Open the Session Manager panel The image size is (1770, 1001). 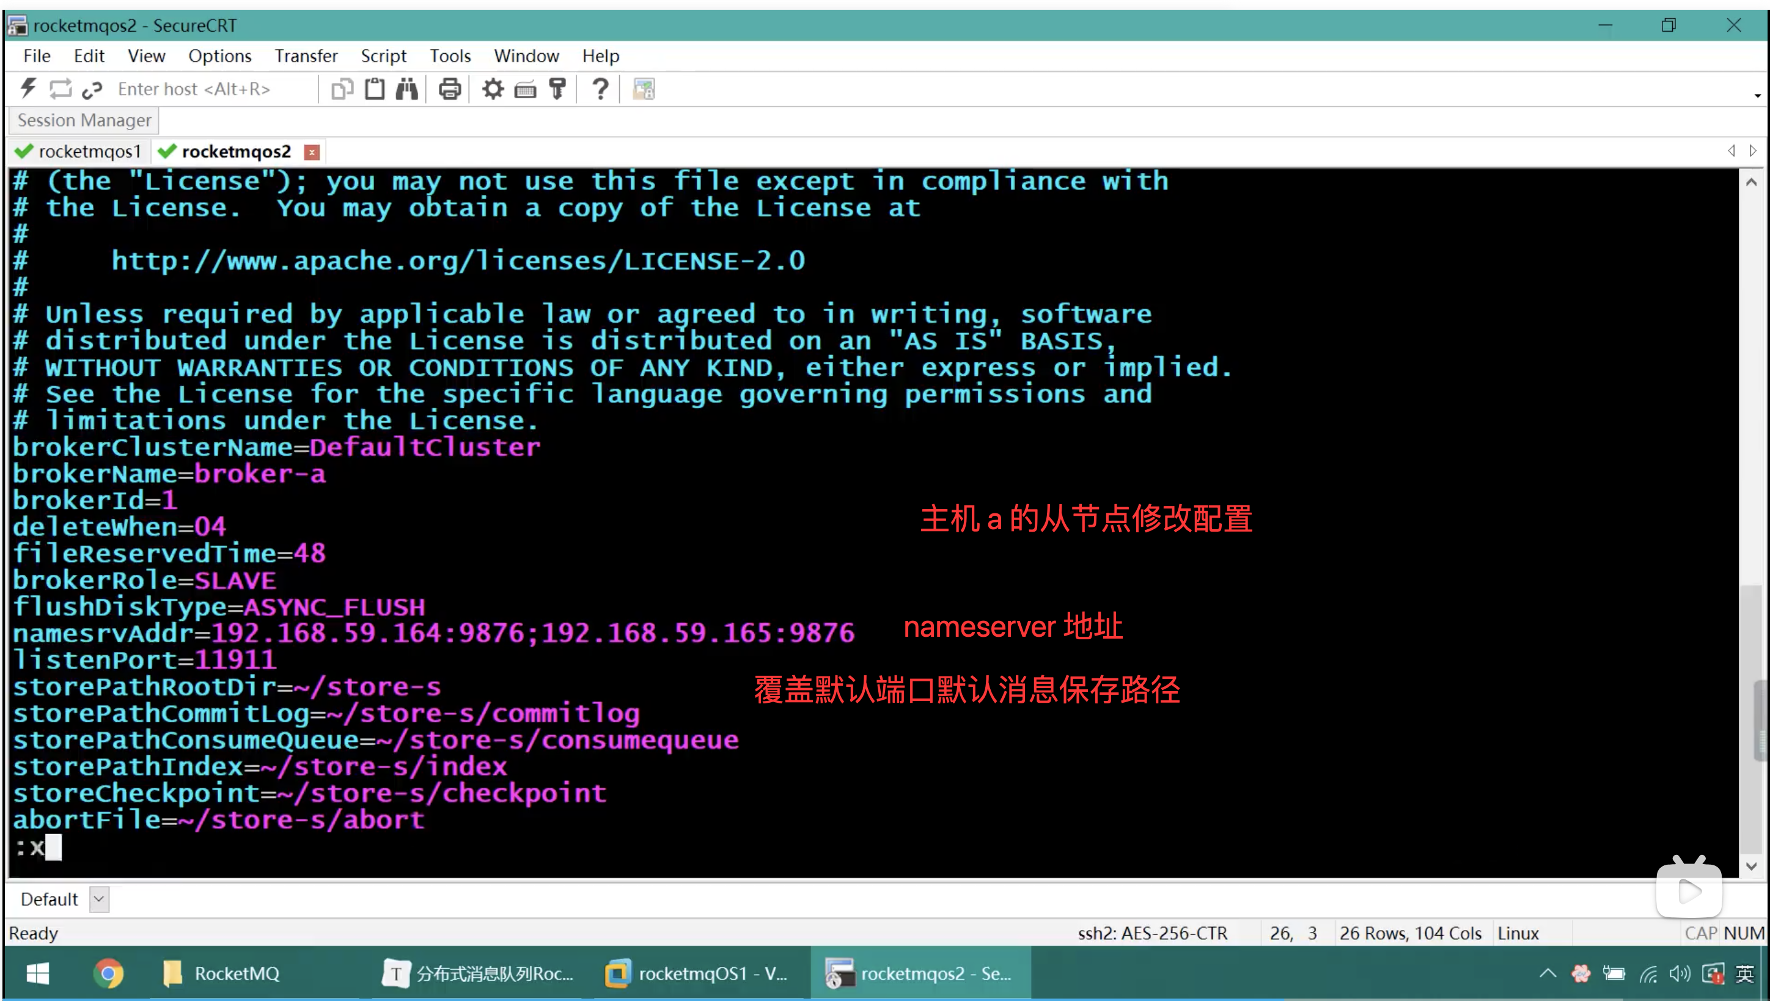pos(84,120)
